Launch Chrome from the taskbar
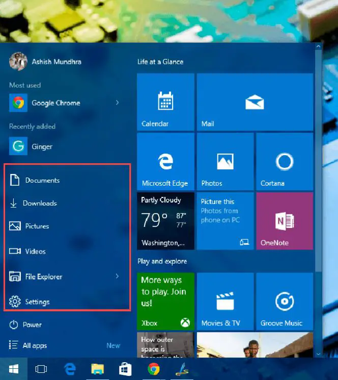The width and height of the screenshot is (338, 380). tap(154, 369)
